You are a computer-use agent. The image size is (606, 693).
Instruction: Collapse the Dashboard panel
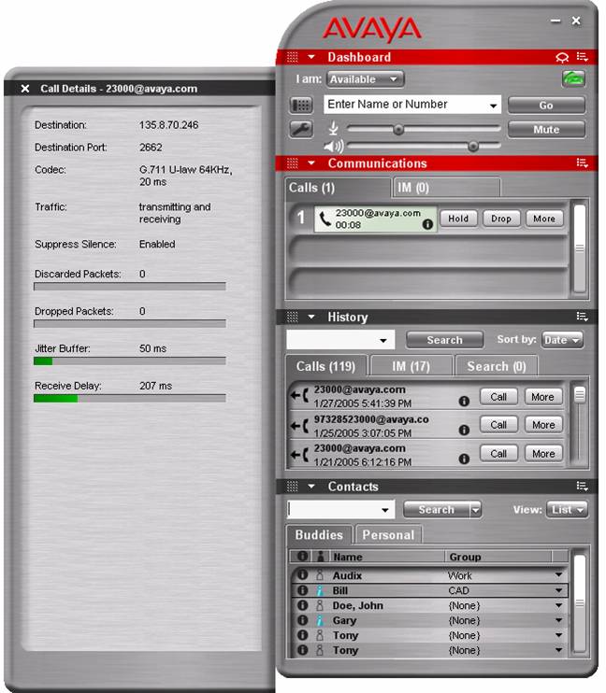tap(311, 57)
